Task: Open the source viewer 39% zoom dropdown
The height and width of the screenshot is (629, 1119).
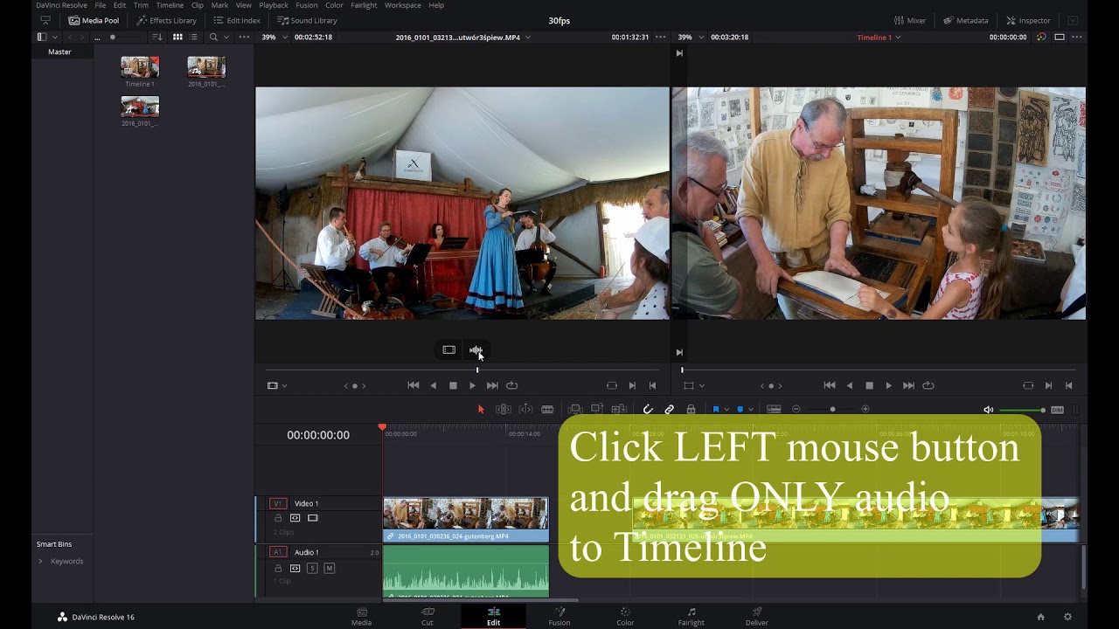Action: coord(284,38)
